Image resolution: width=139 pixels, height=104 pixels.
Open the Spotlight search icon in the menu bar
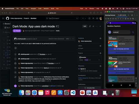coord(121,9)
